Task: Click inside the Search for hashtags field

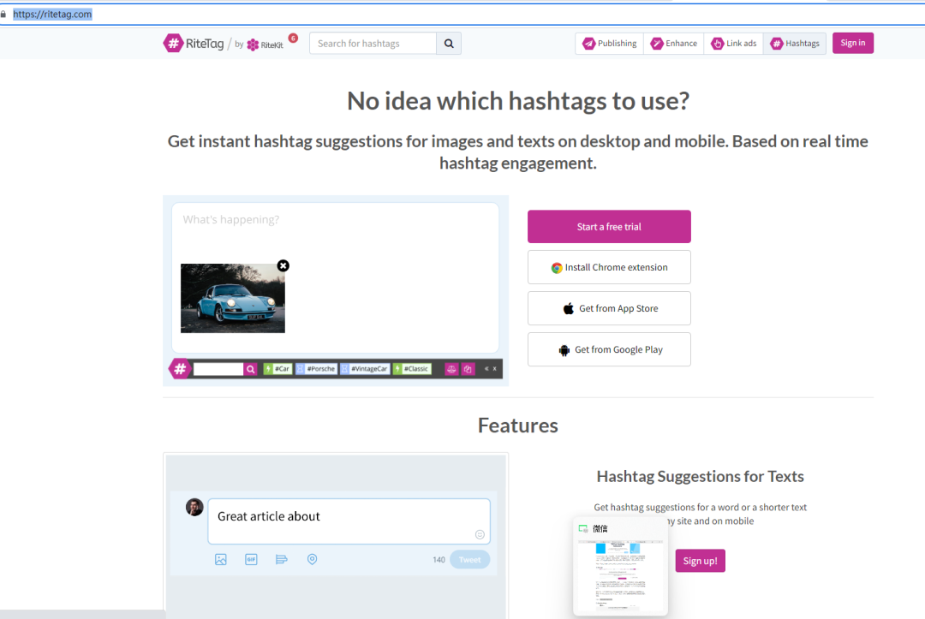Action: pyautogui.click(x=373, y=44)
